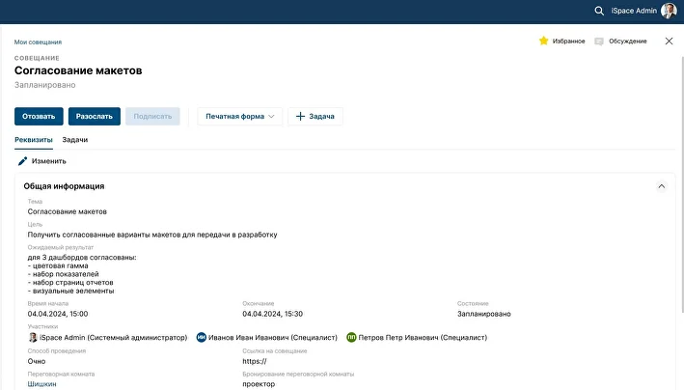Open the iSpace Admin profile avatar

669,11
